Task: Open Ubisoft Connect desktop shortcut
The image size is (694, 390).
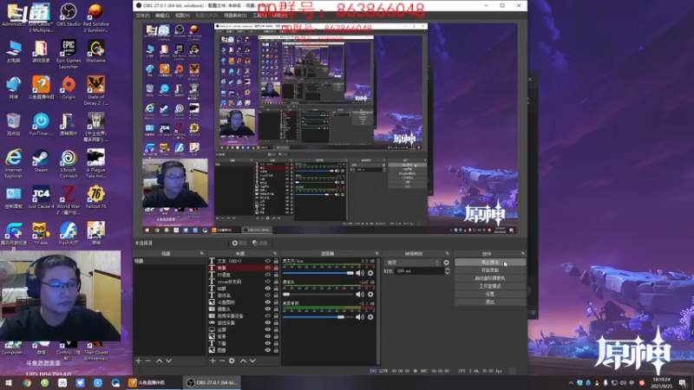Action: (x=69, y=164)
